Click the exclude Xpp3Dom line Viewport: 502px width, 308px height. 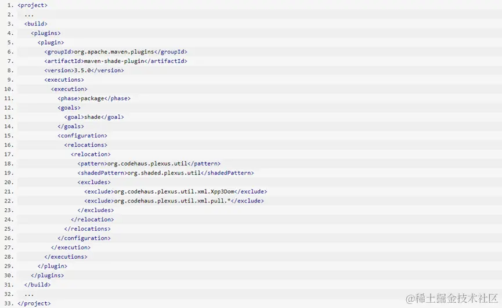click(175, 191)
